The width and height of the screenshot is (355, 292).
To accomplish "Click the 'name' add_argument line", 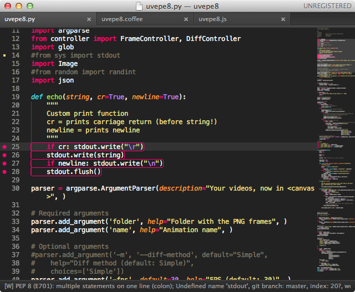I will 132,230.
